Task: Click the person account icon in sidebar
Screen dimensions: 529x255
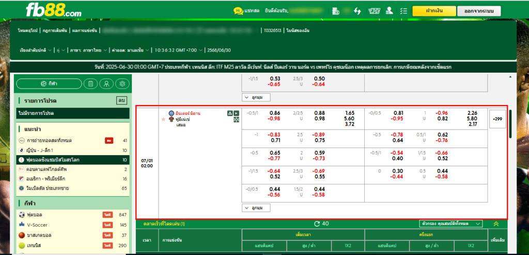Action: 106,84
